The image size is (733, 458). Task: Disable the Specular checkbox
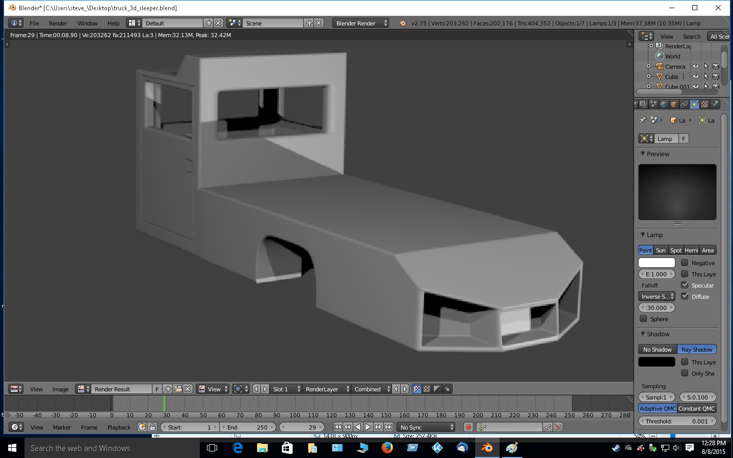click(685, 285)
